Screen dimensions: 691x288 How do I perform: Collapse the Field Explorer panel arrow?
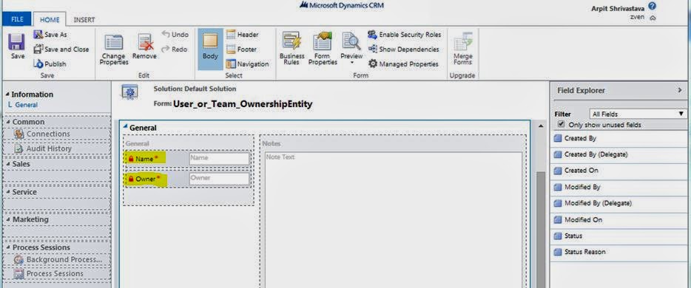coord(679,90)
